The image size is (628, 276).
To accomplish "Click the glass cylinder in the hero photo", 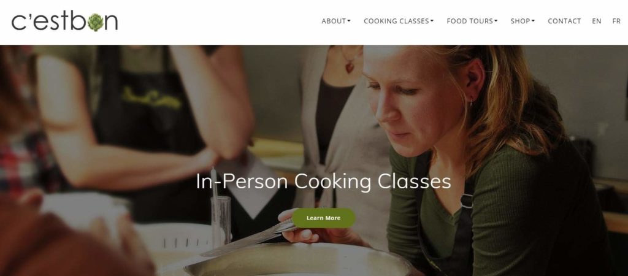I will [x=221, y=220].
